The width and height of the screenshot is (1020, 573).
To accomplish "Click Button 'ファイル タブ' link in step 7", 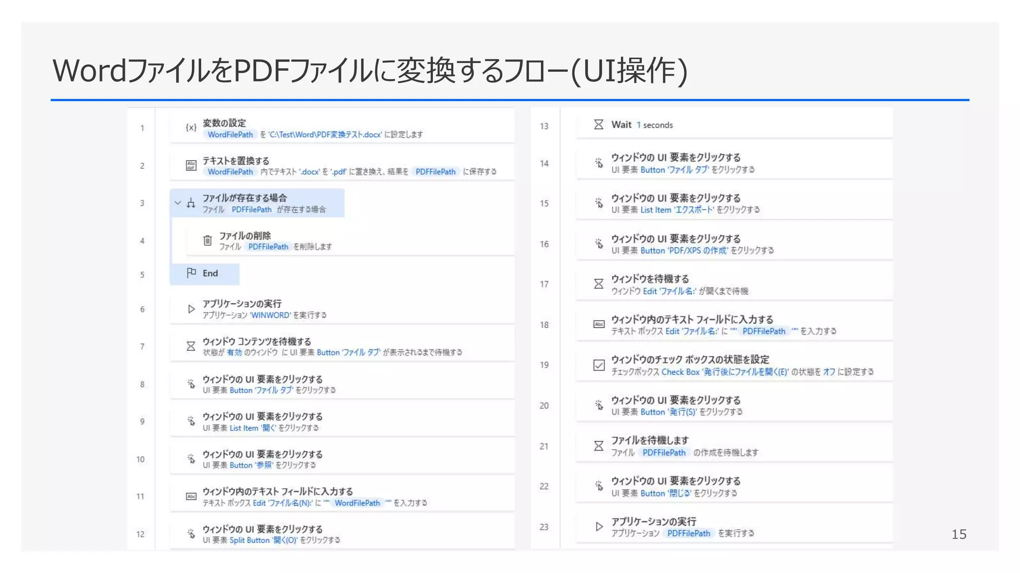I will click(x=349, y=353).
